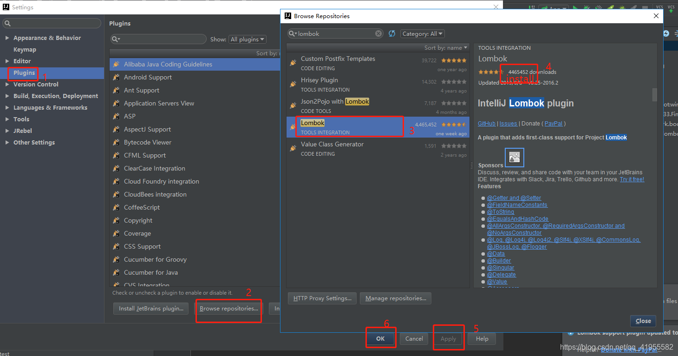
Task: Click the plug icon beside AspectJ Support
Action: point(116,129)
